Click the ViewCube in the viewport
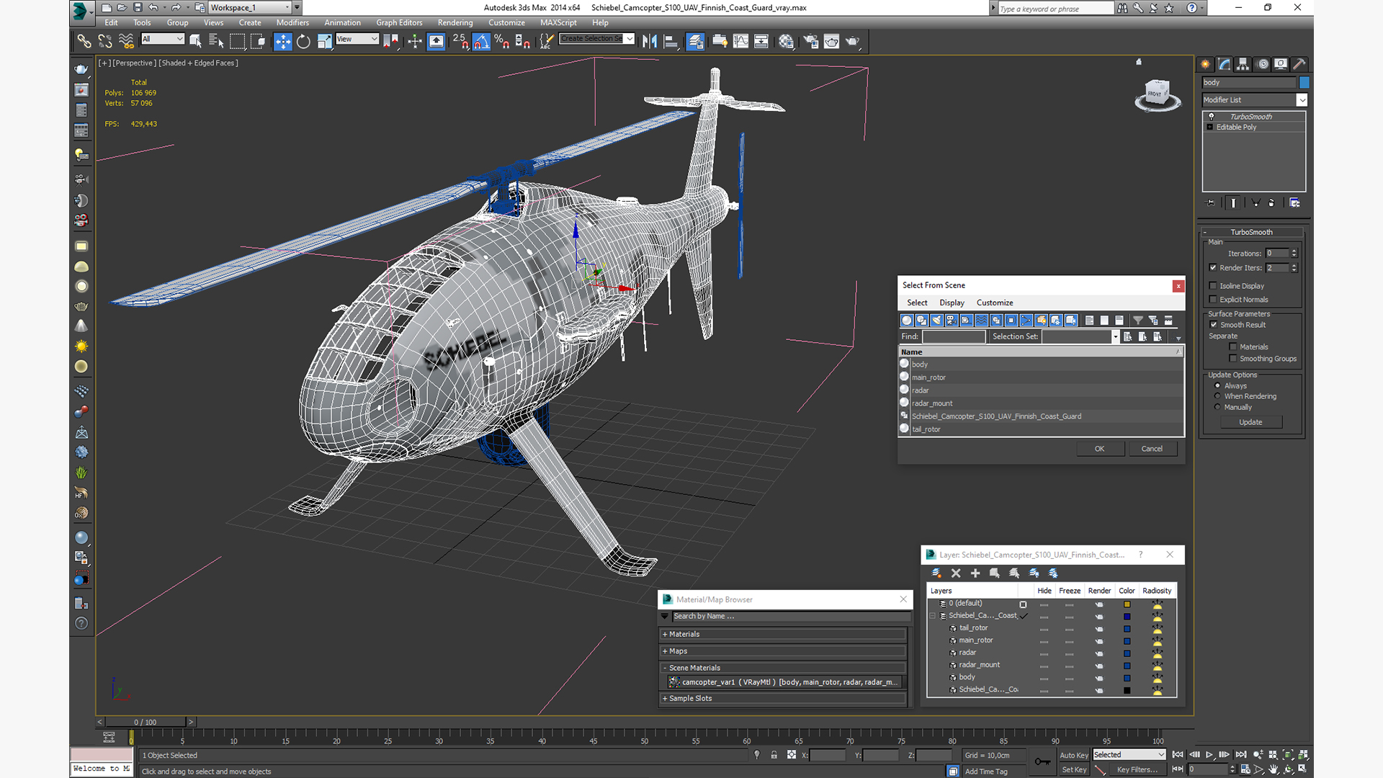 point(1157,95)
